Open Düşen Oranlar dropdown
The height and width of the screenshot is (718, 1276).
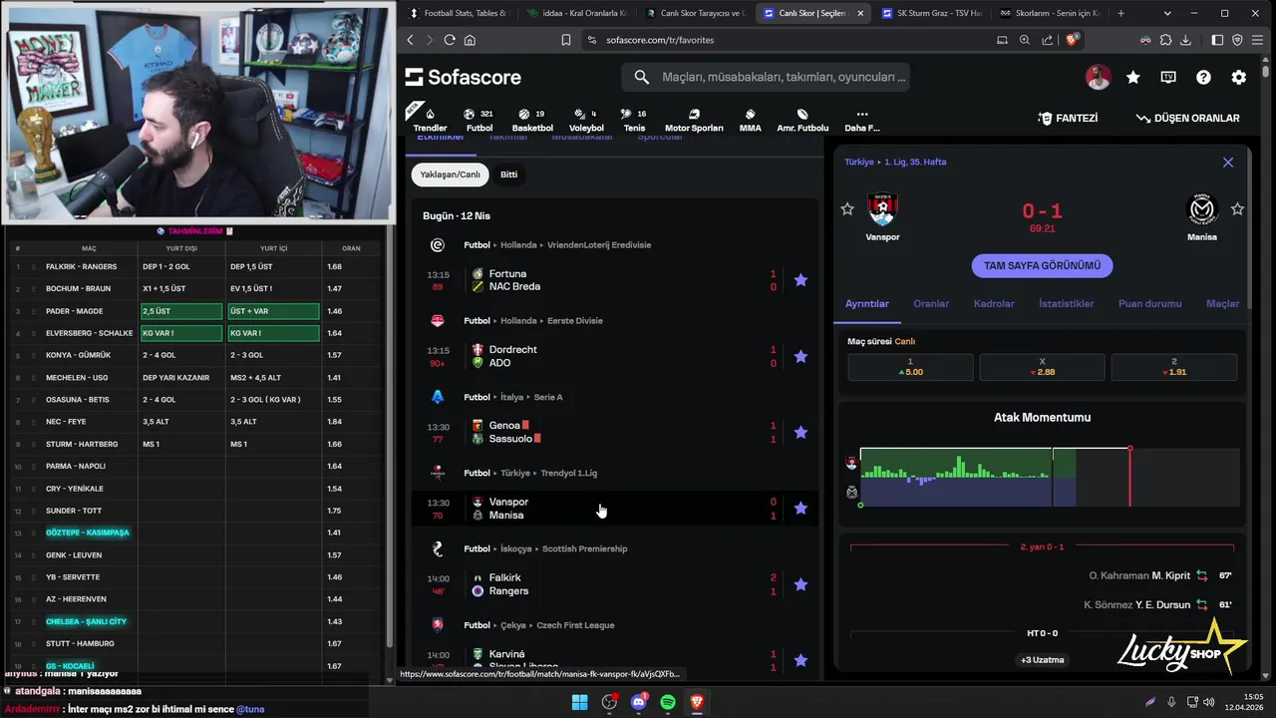click(1187, 118)
